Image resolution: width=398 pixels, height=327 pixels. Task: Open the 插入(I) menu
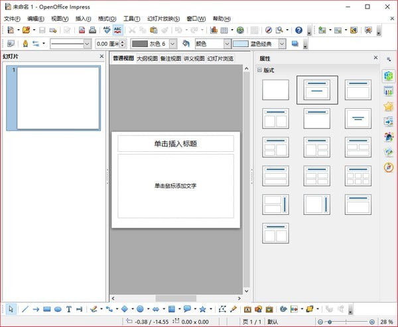point(84,19)
